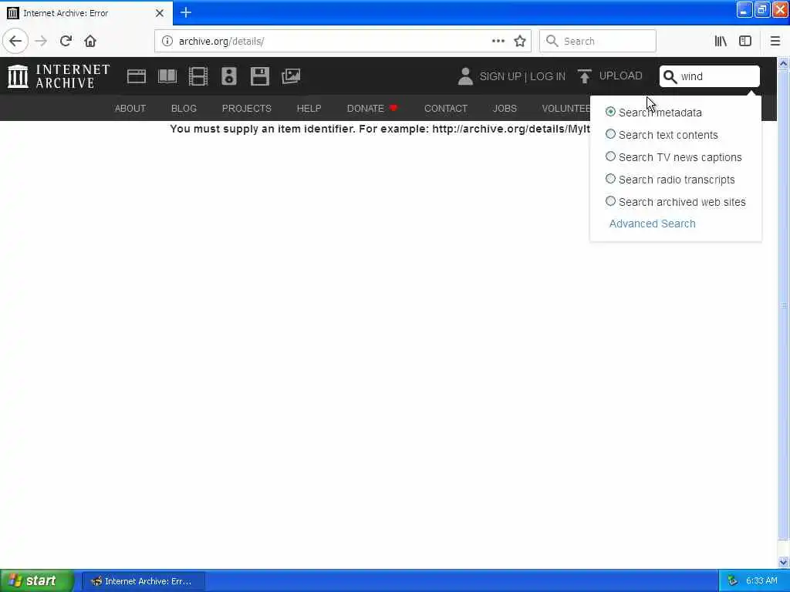Image resolution: width=790 pixels, height=592 pixels.
Task: Select the Internet Archive: Error tab
Action: pos(86,13)
